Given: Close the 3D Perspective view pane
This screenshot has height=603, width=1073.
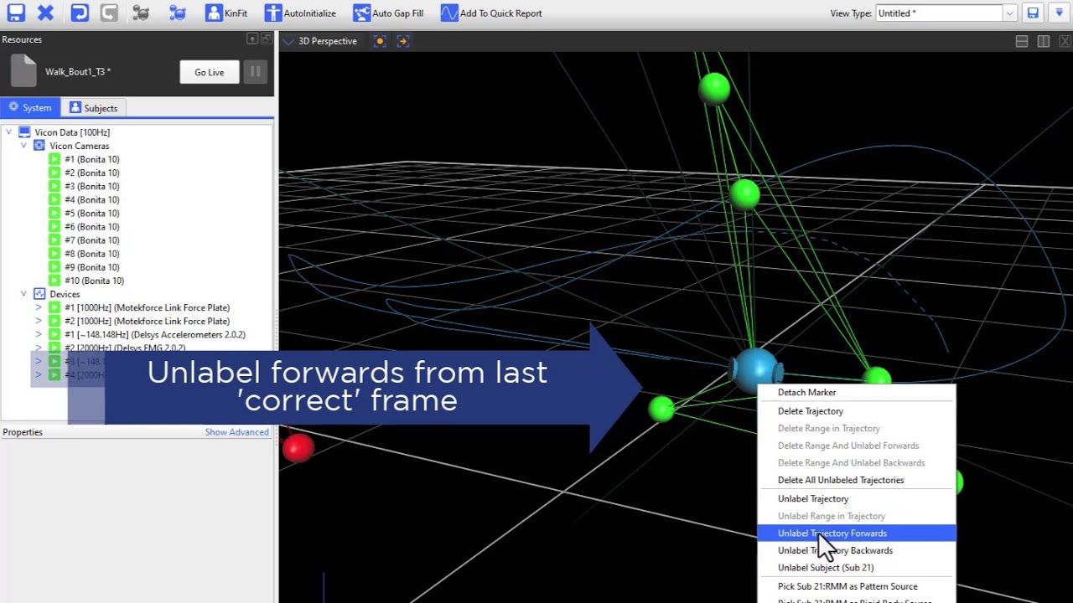Looking at the screenshot, I should pos(1065,41).
